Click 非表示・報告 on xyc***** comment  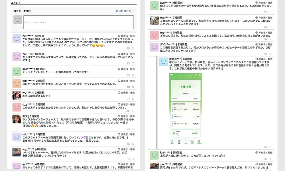(x=264, y=3)
